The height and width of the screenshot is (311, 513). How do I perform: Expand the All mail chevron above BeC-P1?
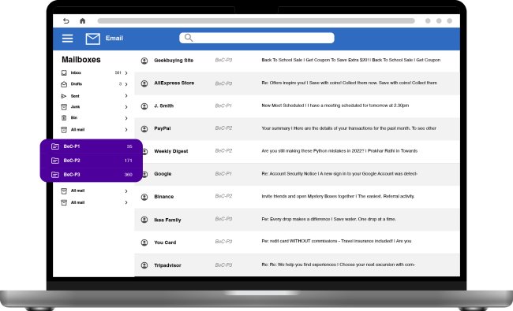click(126, 130)
